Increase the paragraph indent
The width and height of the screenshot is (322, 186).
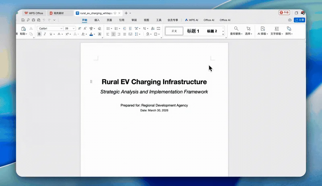tap(130, 28)
